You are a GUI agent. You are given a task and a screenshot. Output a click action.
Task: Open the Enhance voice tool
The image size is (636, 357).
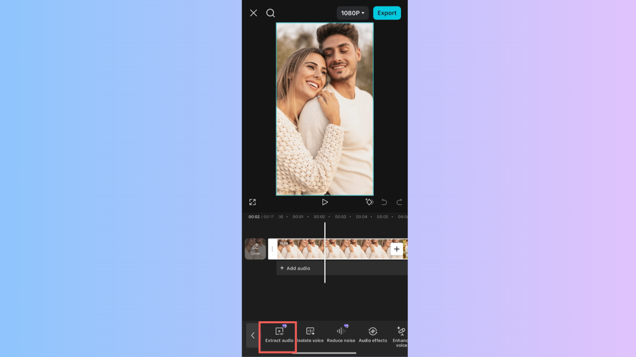pyautogui.click(x=400, y=337)
